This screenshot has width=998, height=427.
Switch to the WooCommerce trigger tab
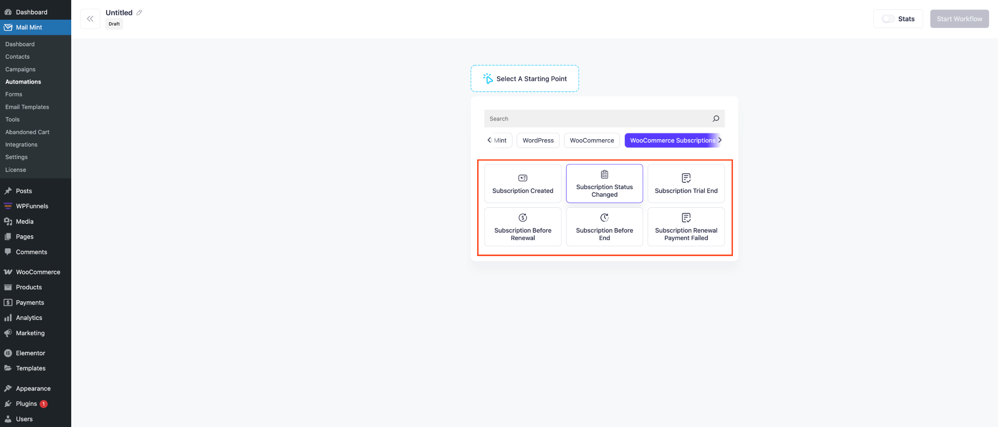592,140
